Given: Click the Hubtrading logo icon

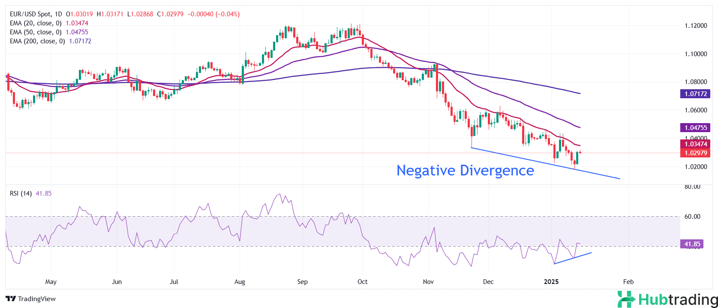Looking at the screenshot, I should (627, 299).
